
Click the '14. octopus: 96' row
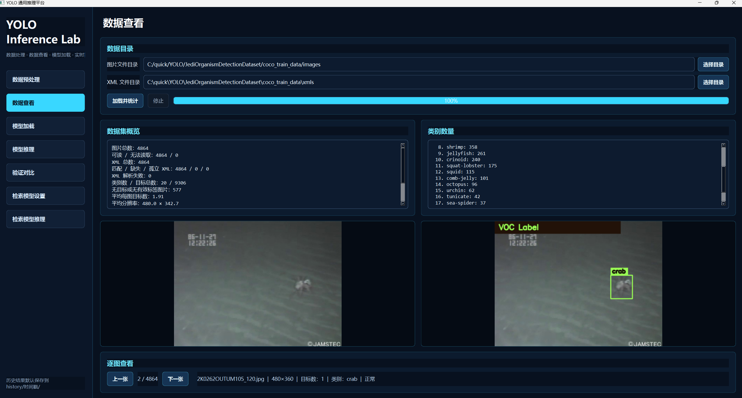pyautogui.click(x=456, y=184)
